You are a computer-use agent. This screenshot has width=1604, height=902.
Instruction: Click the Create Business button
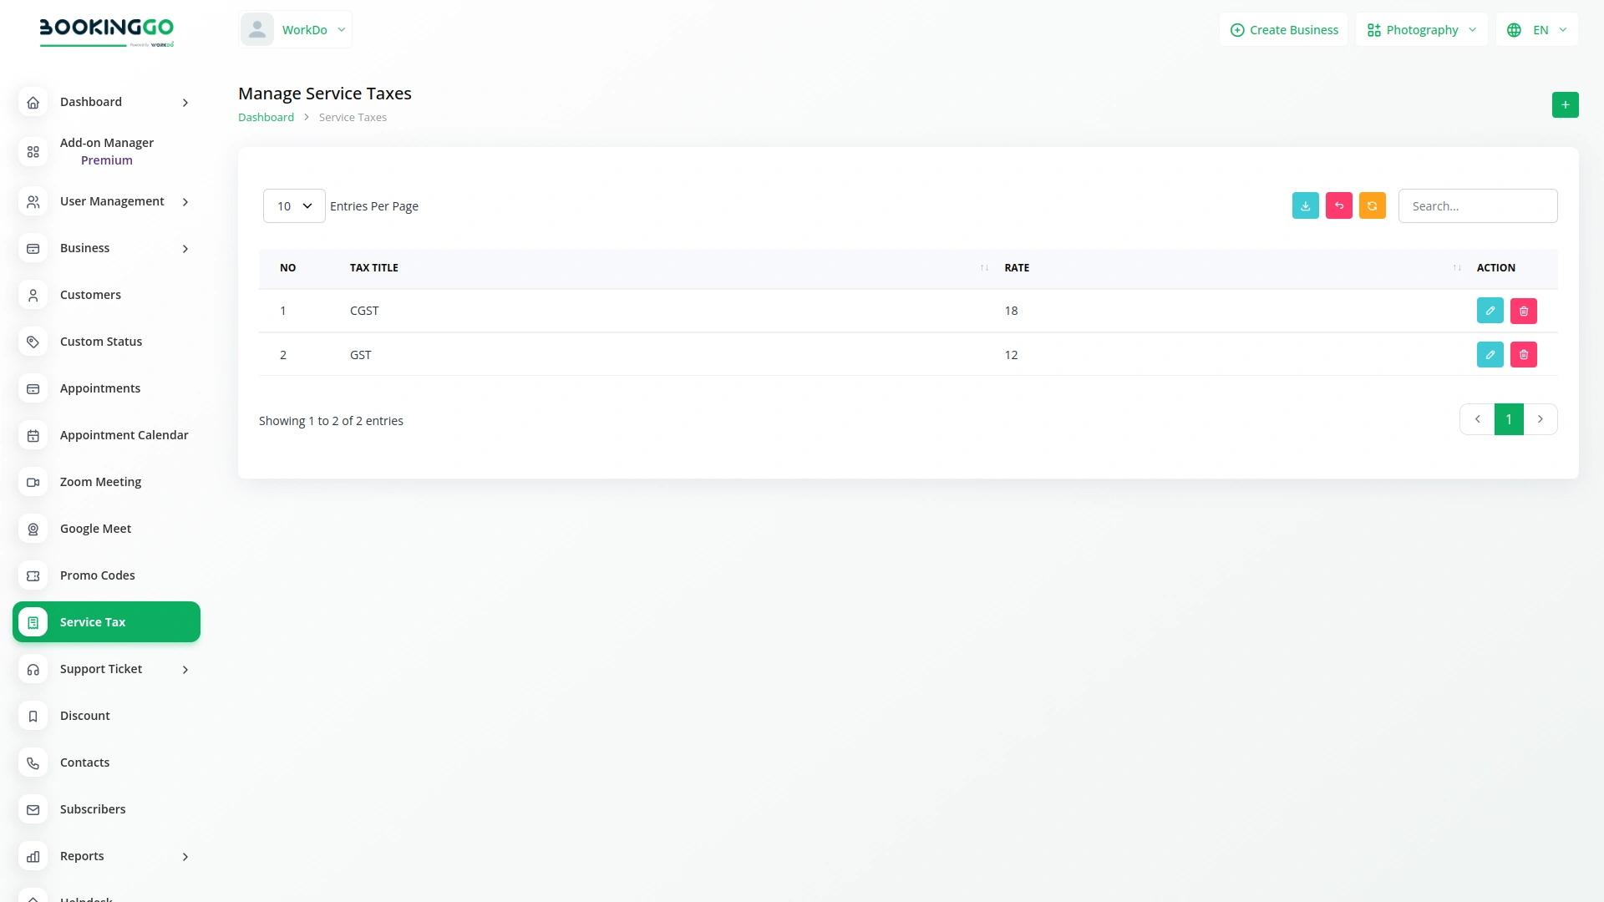tap(1284, 30)
